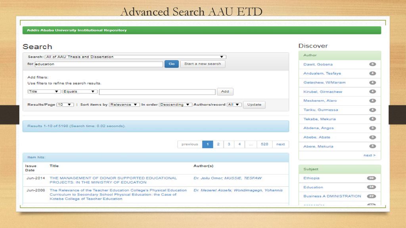
Task: Open the 'Sort items by' Relevance dropdown
Action: click(x=124, y=104)
